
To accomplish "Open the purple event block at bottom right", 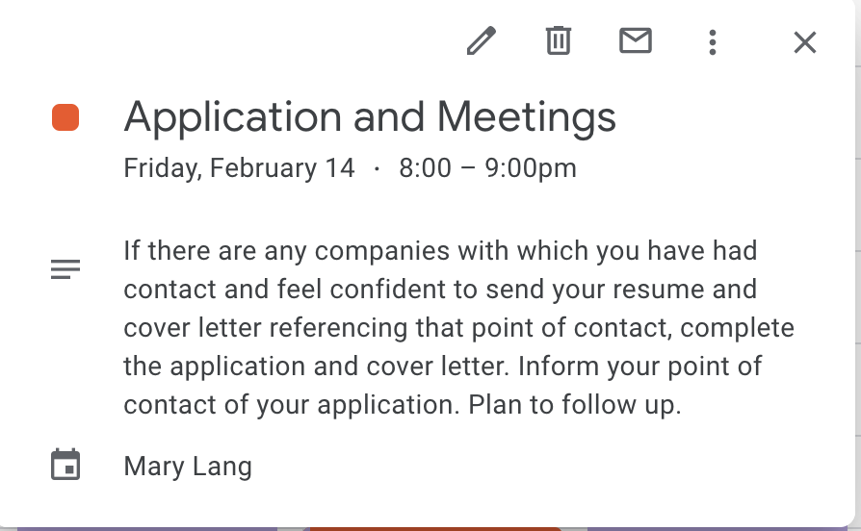I will tap(718, 529).
